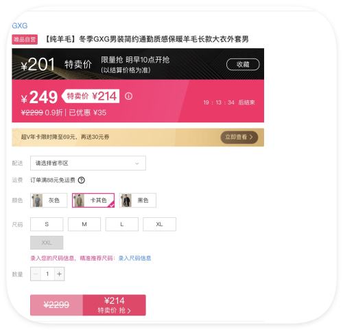The image size is (343, 330).
Task: Open 立即查看 on the 超V banner
Action: point(239,137)
